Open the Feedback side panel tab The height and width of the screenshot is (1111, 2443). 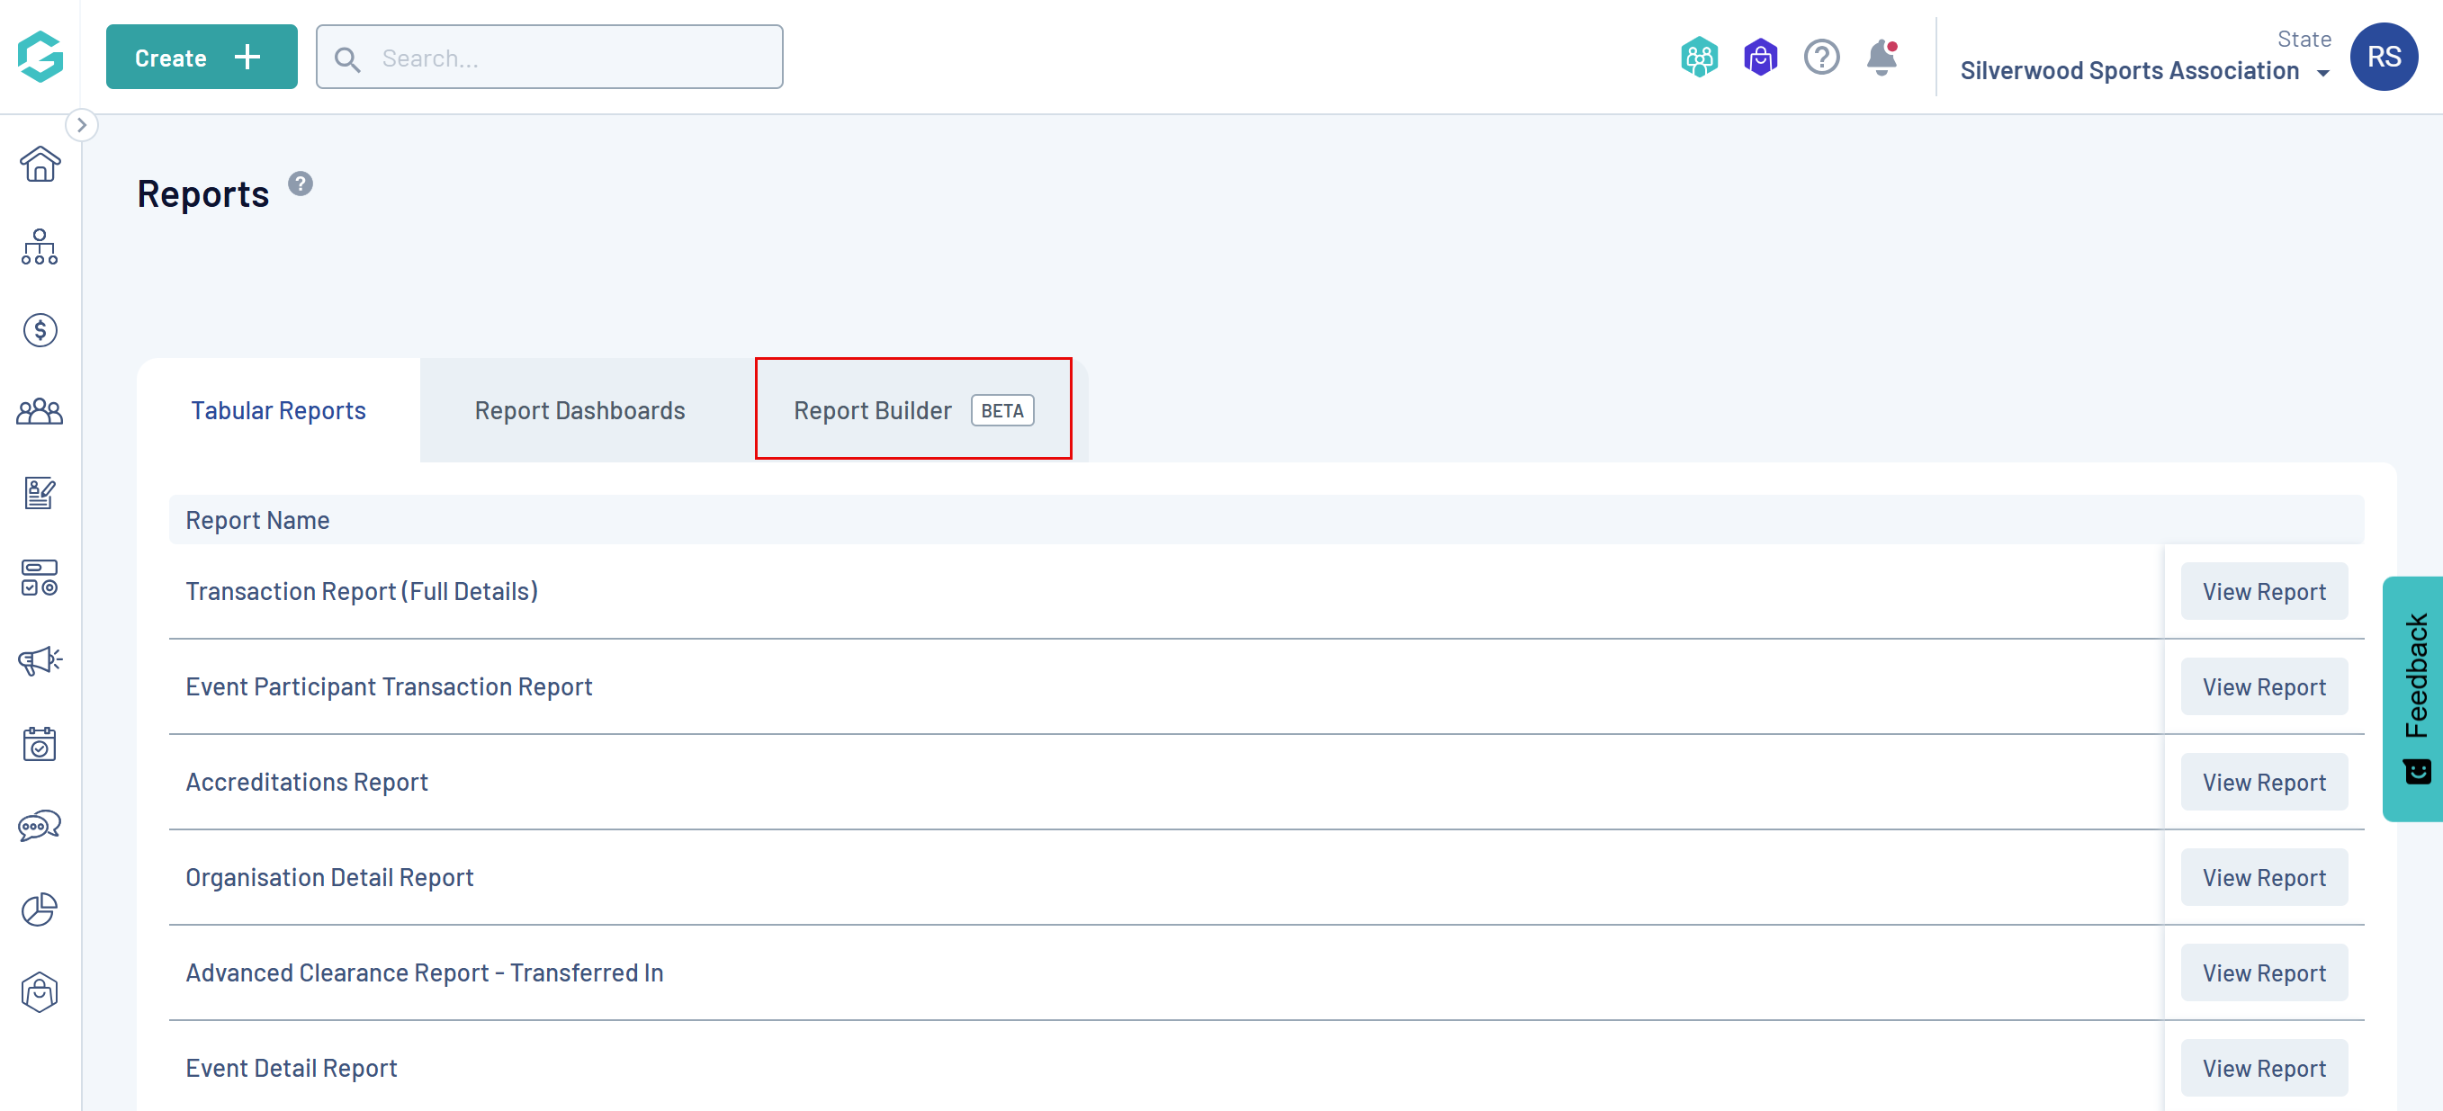2414,698
